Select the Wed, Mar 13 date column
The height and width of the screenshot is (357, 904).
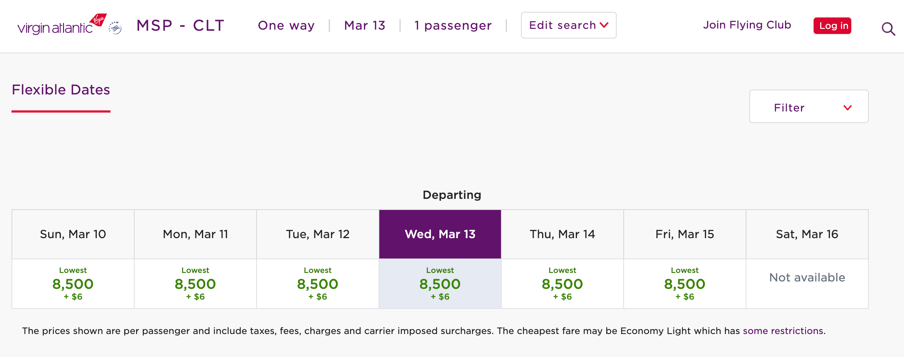(x=439, y=234)
